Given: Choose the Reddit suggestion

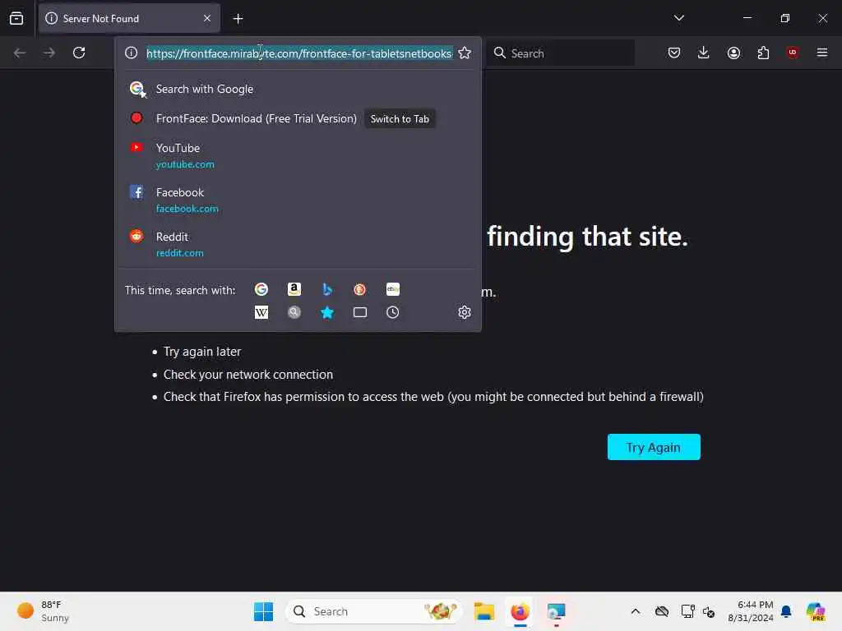Looking at the screenshot, I should [298, 245].
